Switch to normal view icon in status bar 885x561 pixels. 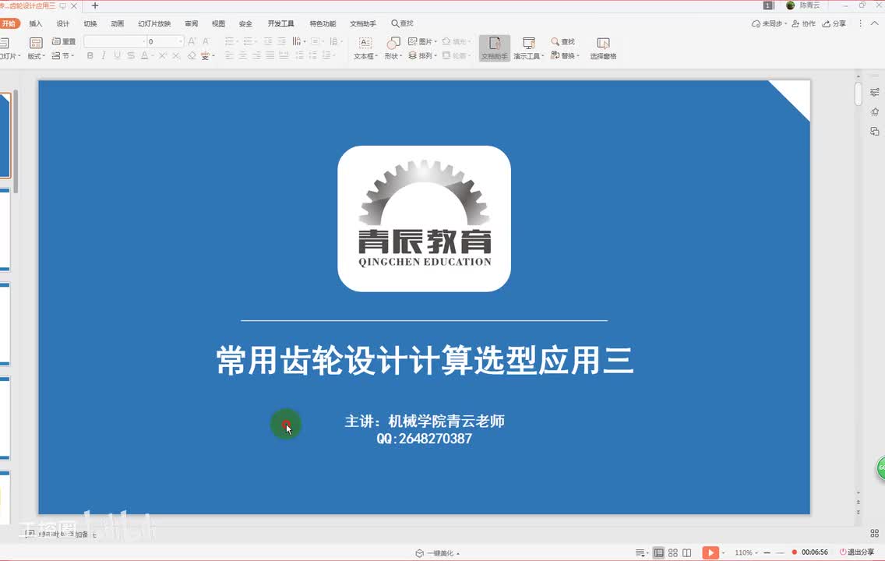[x=658, y=552]
